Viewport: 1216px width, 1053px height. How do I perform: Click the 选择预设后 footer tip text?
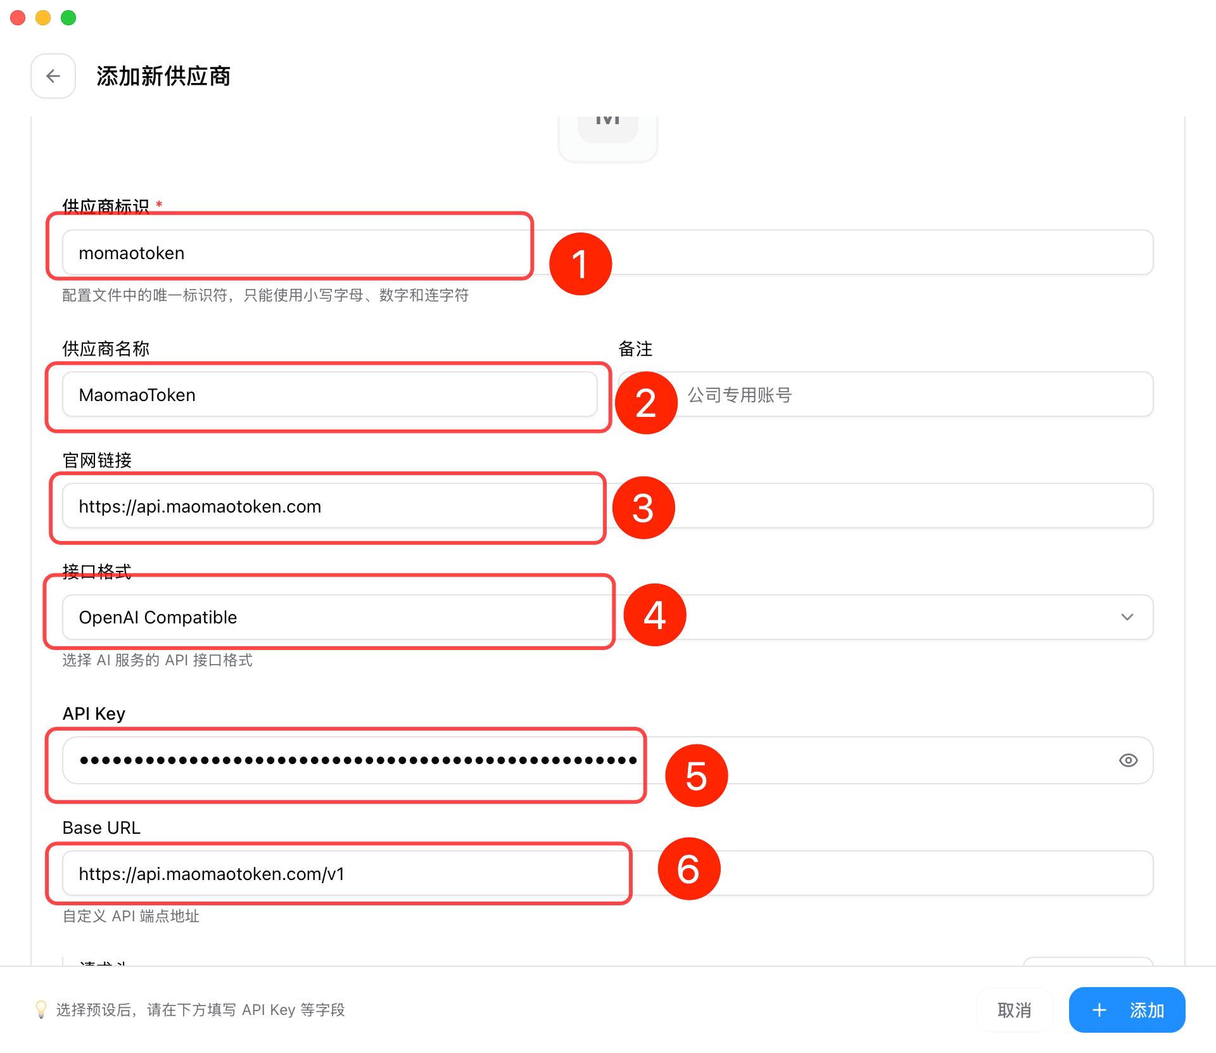click(x=200, y=1010)
